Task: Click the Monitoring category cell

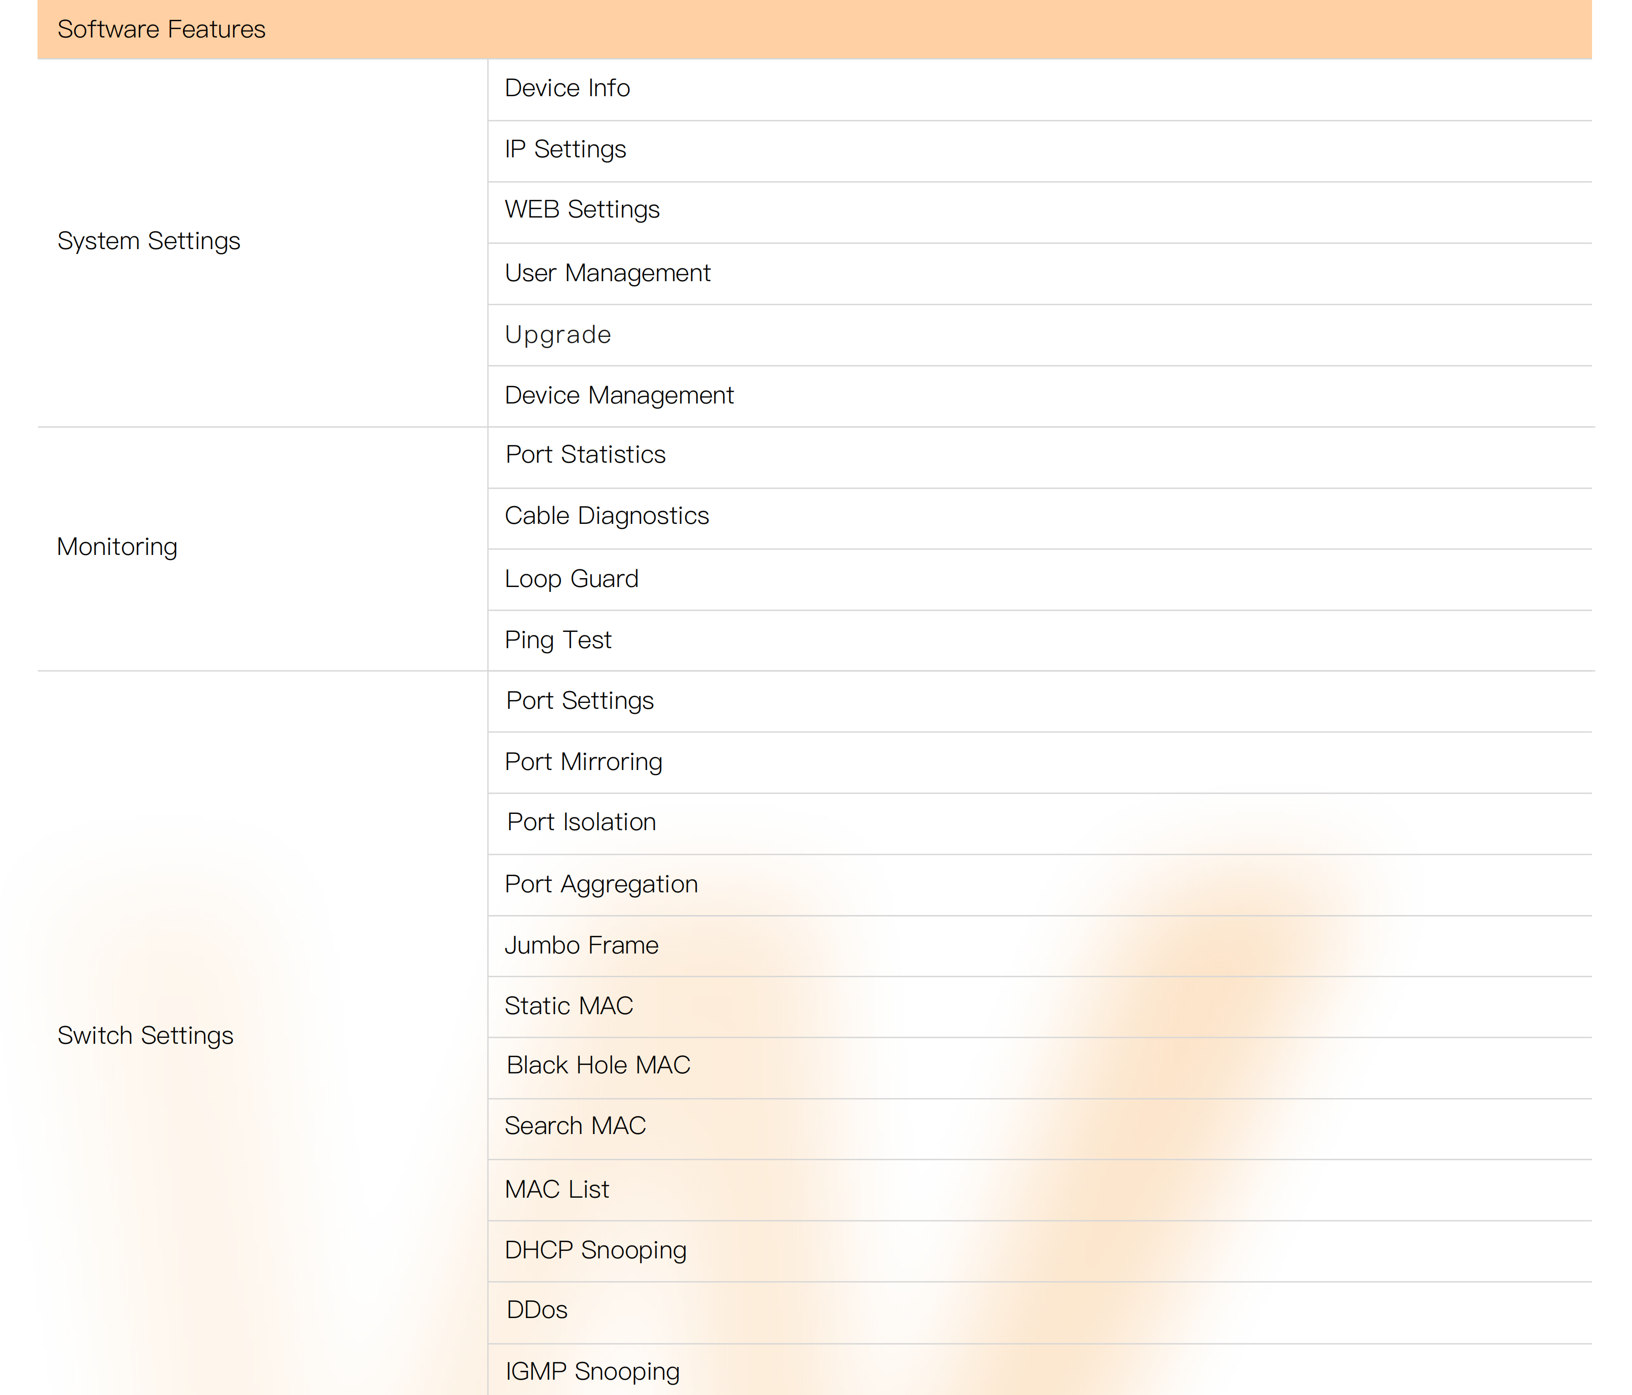Action: tap(117, 547)
